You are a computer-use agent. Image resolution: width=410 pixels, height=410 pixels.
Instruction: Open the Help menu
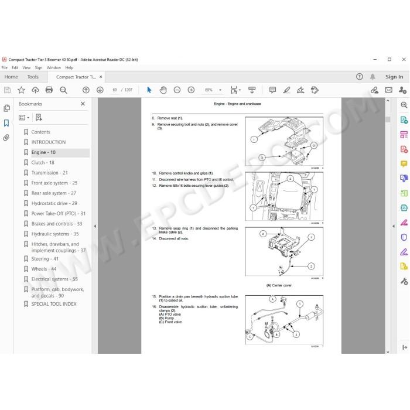point(69,68)
